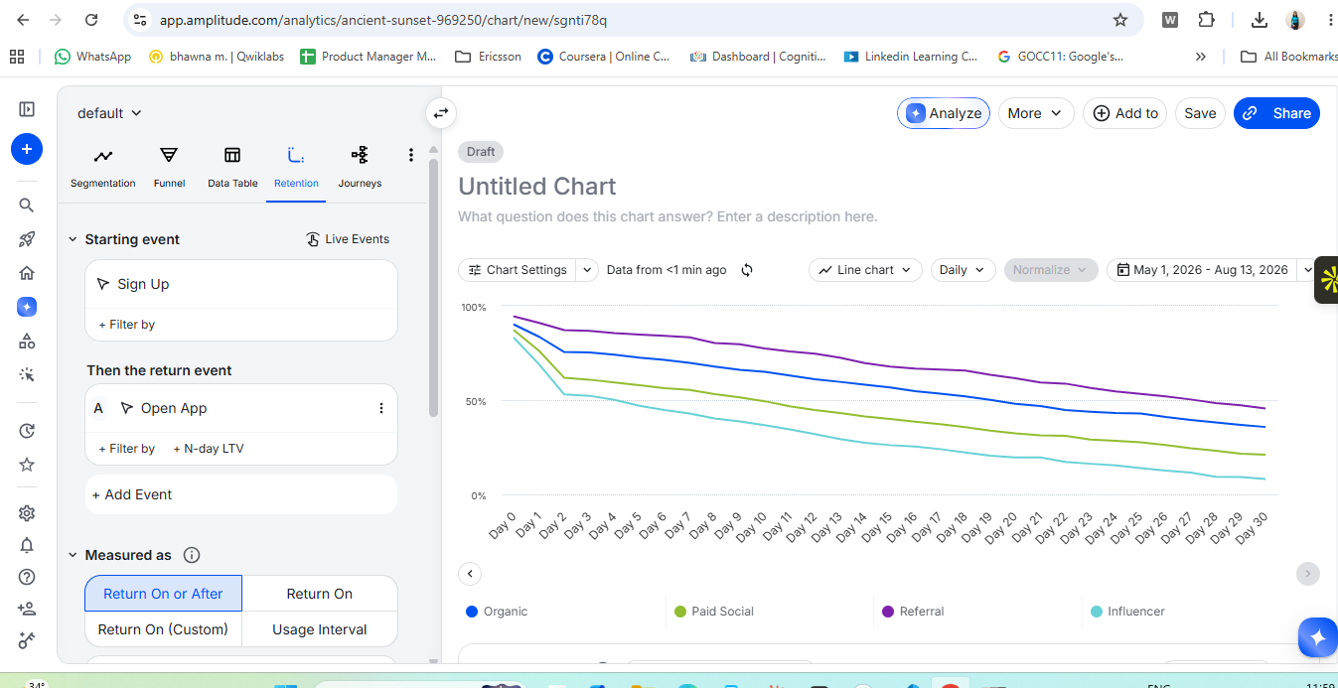Select Return On (Custom) measure
The width and height of the screenshot is (1338, 688).
tap(163, 629)
